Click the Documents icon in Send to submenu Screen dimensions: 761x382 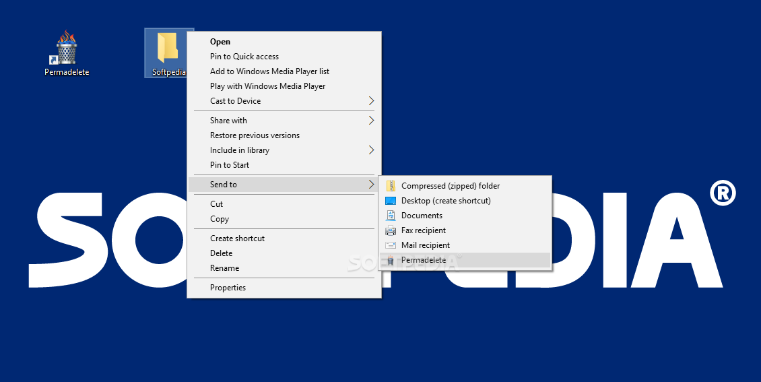[391, 216]
